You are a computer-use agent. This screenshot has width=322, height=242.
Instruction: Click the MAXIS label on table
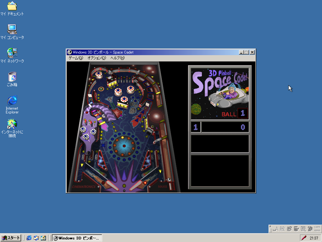[x=163, y=187]
